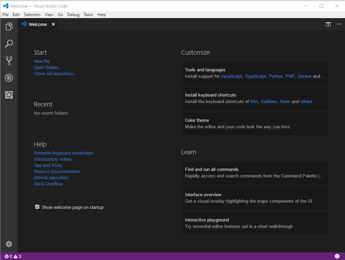Open the Search view
345x260 pixels.
(x=9, y=43)
